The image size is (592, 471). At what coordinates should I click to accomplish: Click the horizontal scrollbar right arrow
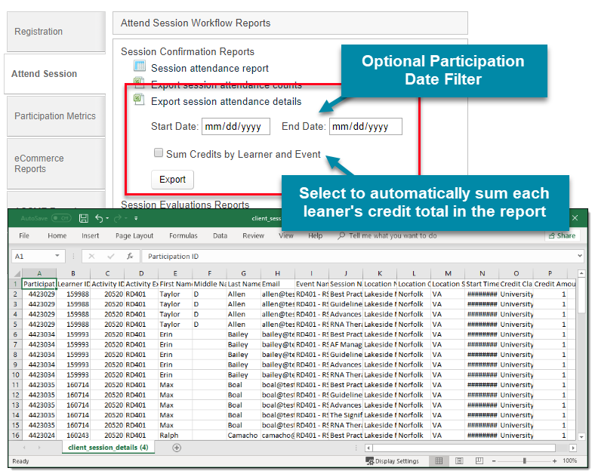573,448
